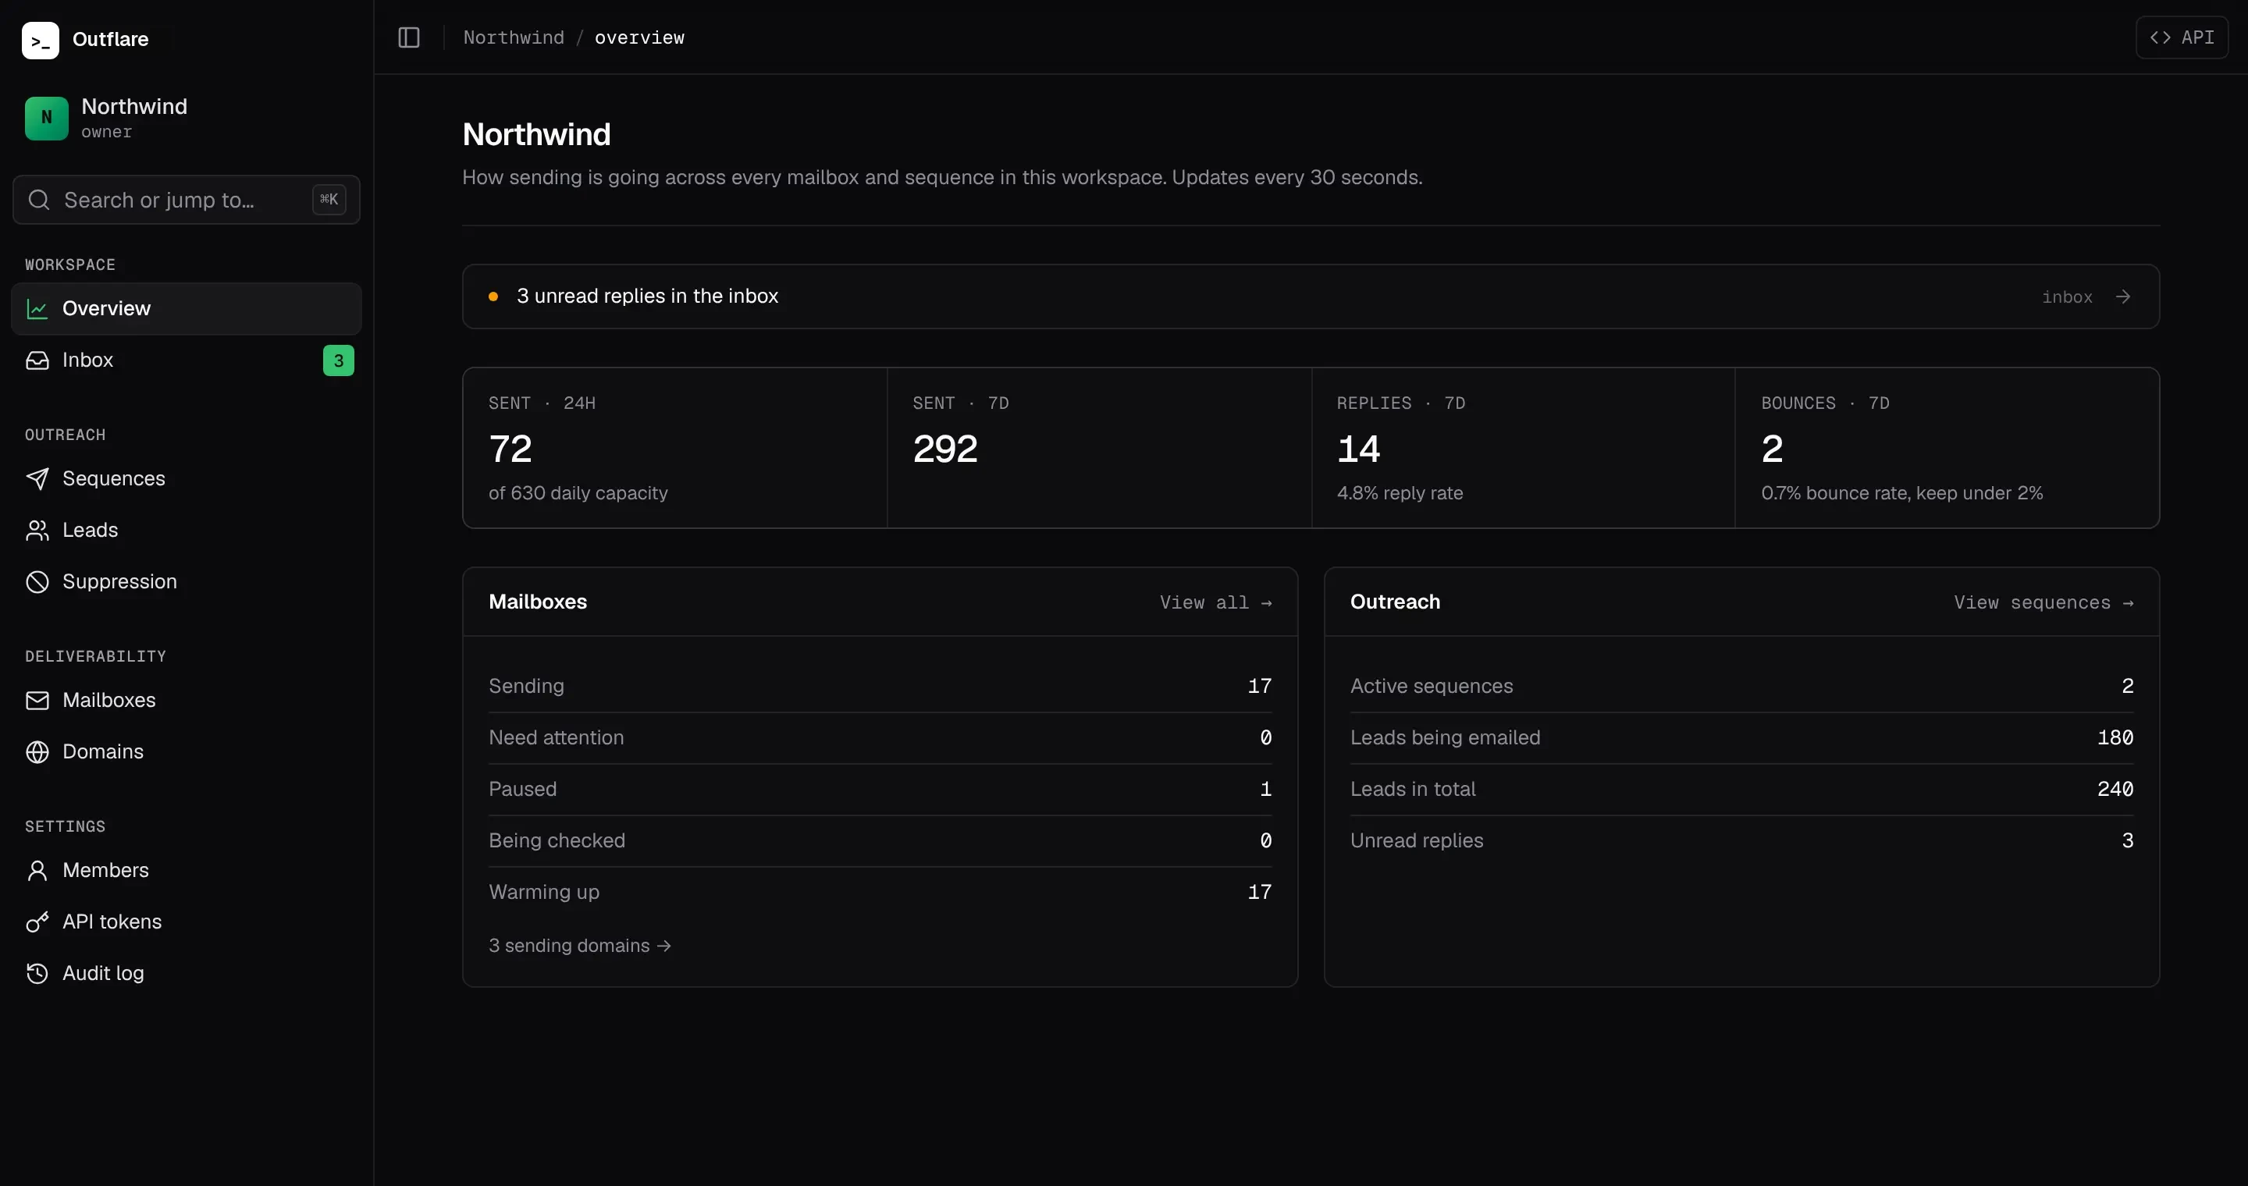This screenshot has height=1186, width=2248.
Task: Click the 0.7% bounce rate text
Action: (x=1901, y=494)
